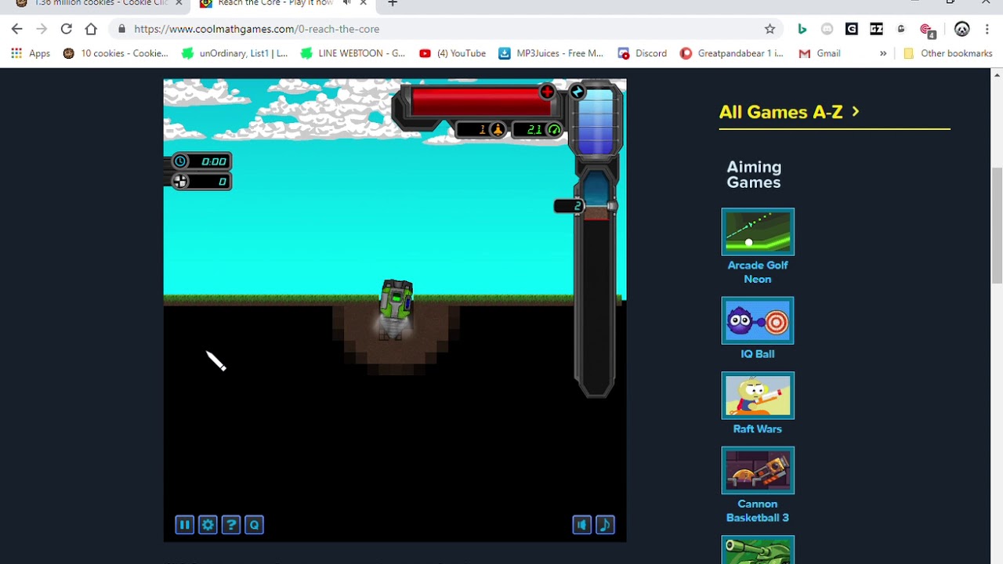
Task: Open Cannon Basketball 3 thumbnail
Action: 758,471
